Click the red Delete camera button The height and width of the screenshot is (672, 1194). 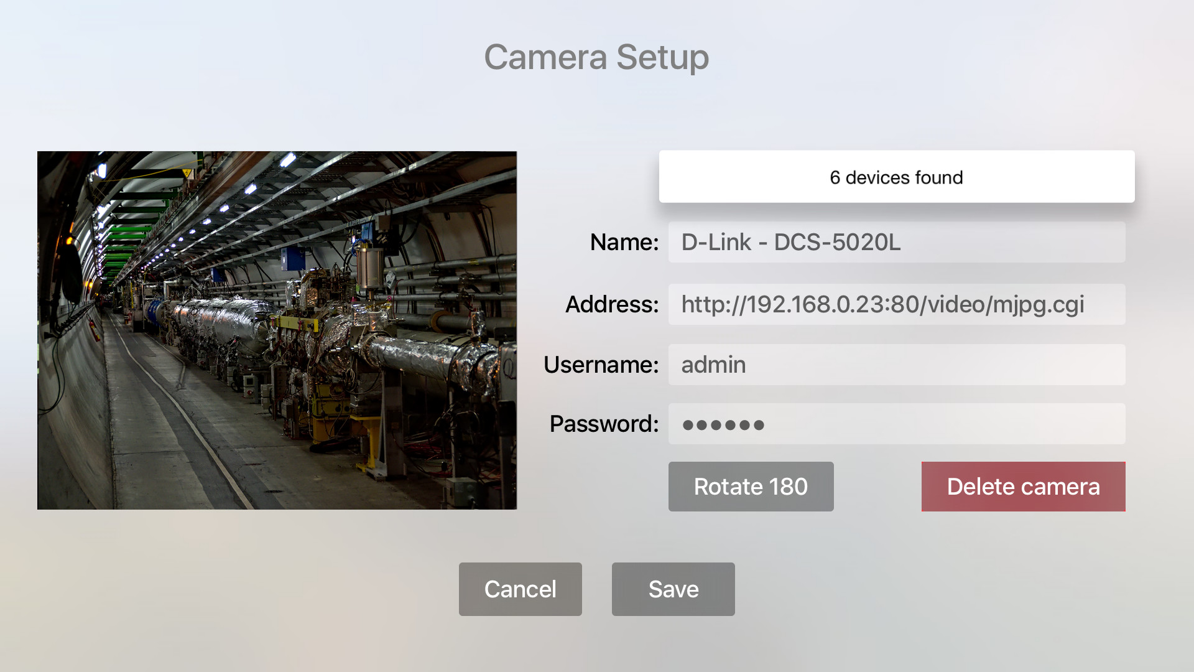pyautogui.click(x=1023, y=487)
